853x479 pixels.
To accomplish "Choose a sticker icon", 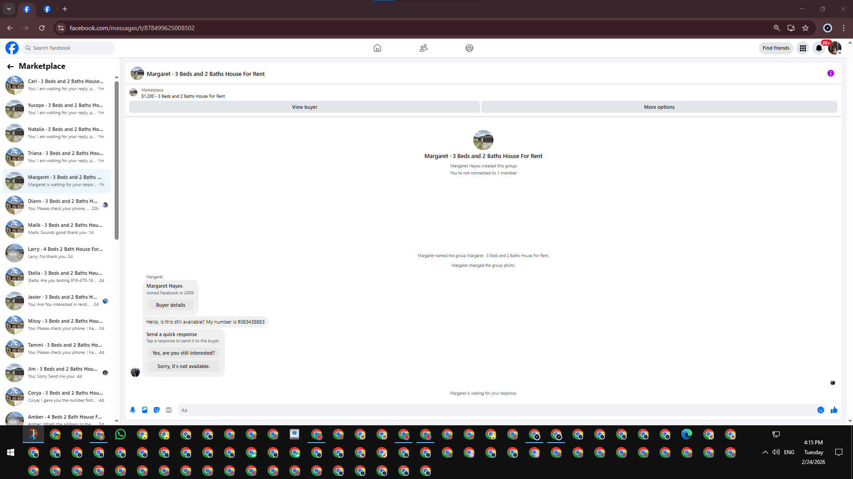I will coord(156,410).
